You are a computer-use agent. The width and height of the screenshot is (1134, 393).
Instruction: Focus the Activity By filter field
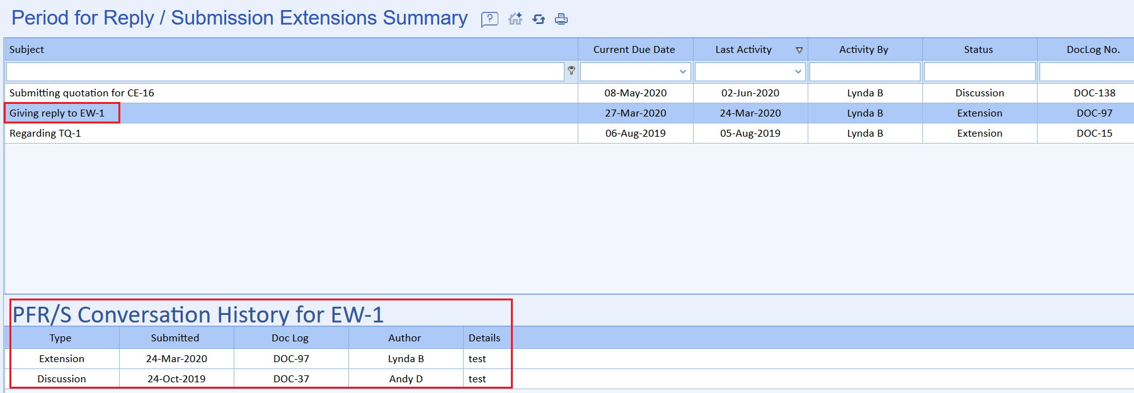pyautogui.click(x=864, y=72)
